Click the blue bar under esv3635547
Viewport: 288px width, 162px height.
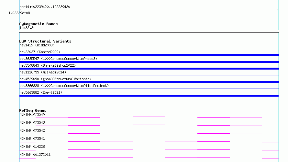click(x=149, y=62)
